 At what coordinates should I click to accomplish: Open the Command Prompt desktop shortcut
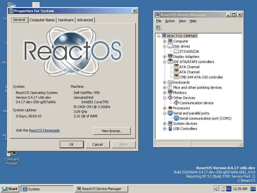pos(12,157)
